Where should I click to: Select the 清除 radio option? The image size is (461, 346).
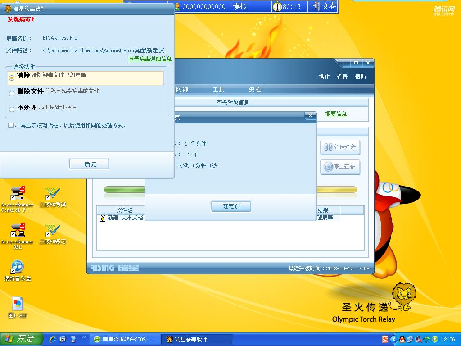click(12, 78)
